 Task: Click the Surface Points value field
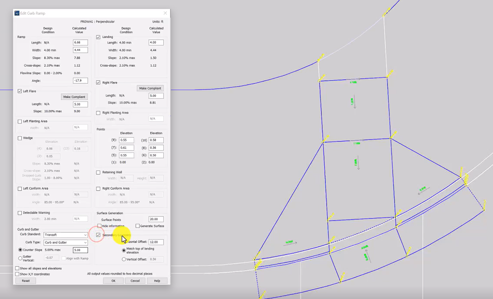click(156, 219)
